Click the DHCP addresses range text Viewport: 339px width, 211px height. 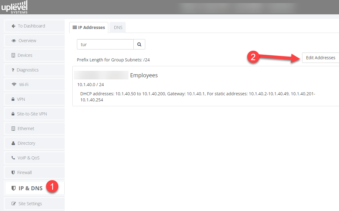[198, 97]
